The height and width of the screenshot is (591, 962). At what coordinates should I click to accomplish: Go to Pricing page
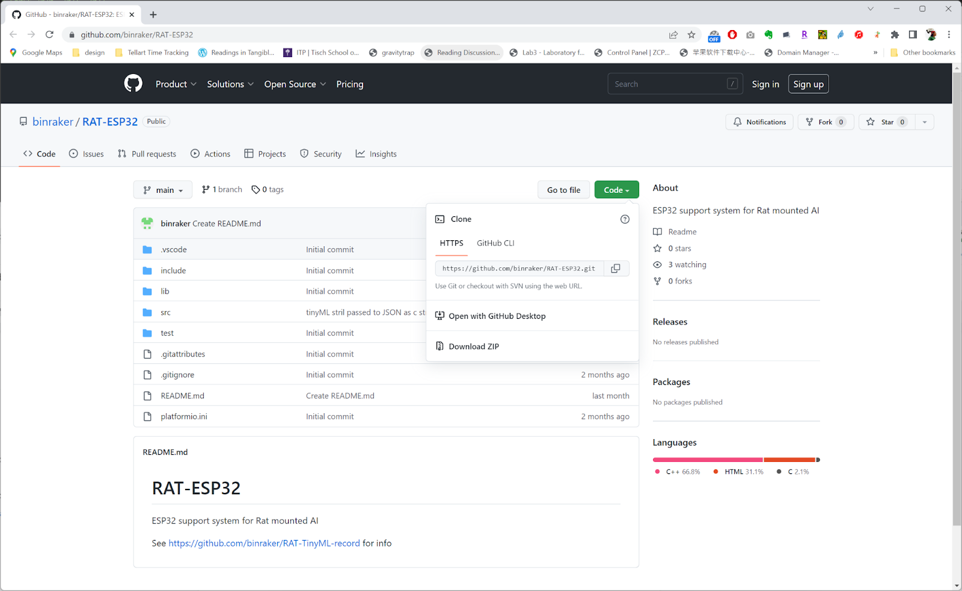pyautogui.click(x=350, y=84)
